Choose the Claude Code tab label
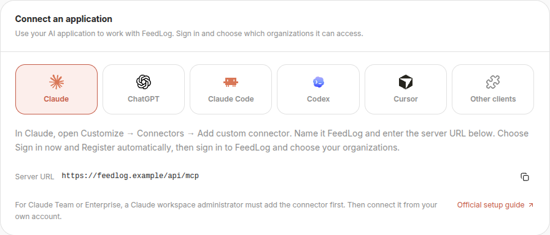Viewport: 550px width, 235px height. (231, 99)
